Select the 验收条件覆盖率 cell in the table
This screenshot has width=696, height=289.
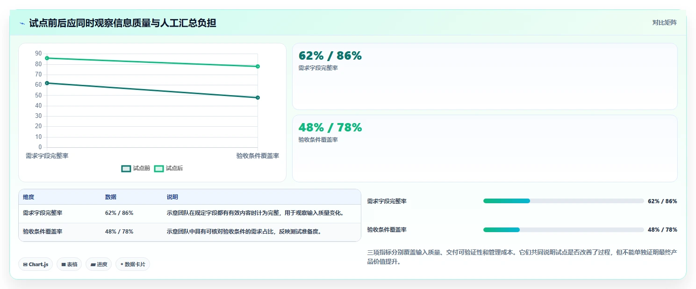click(43, 232)
